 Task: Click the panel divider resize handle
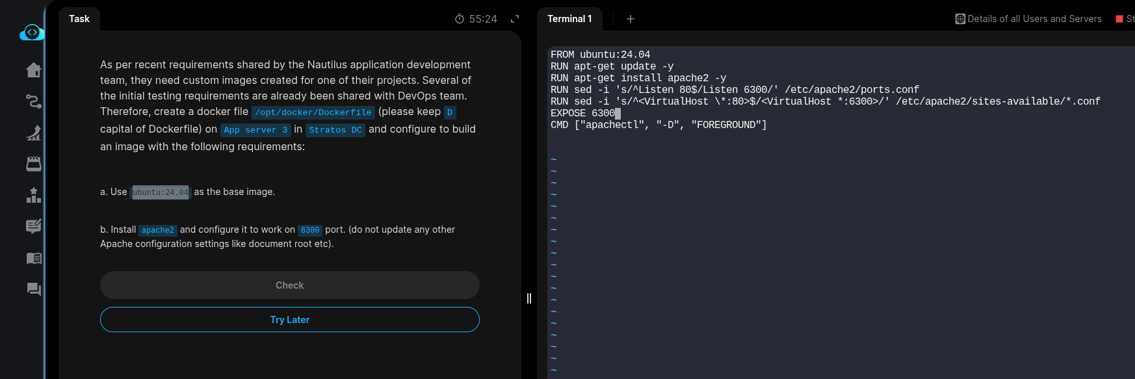coord(529,298)
